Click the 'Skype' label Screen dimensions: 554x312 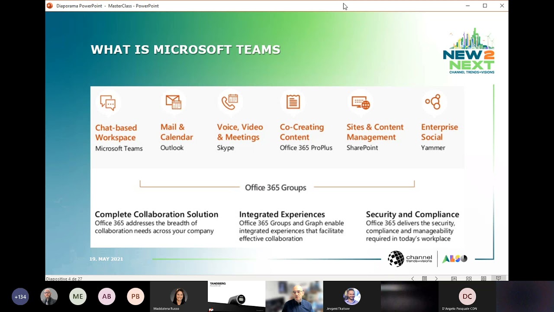pyautogui.click(x=225, y=148)
